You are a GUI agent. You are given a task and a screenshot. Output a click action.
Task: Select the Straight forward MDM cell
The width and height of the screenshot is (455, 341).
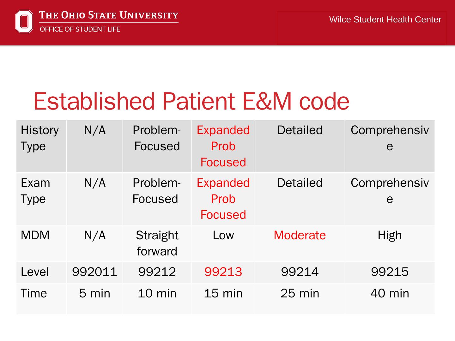click(157, 243)
